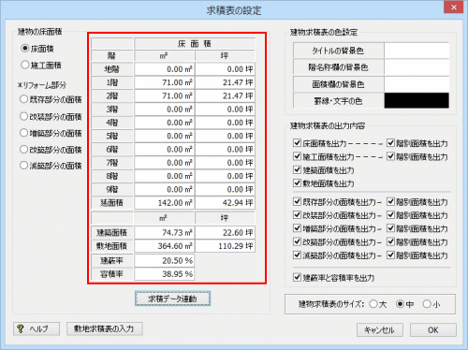The width and height of the screenshot is (468, 350).
Task: Set table size to 大
Action: click(x=373, y=304)
